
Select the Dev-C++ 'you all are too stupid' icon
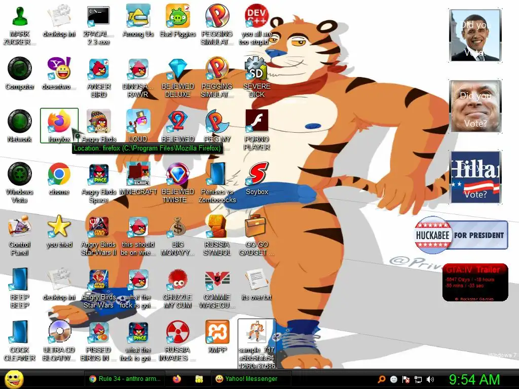(x=256, y=16)
